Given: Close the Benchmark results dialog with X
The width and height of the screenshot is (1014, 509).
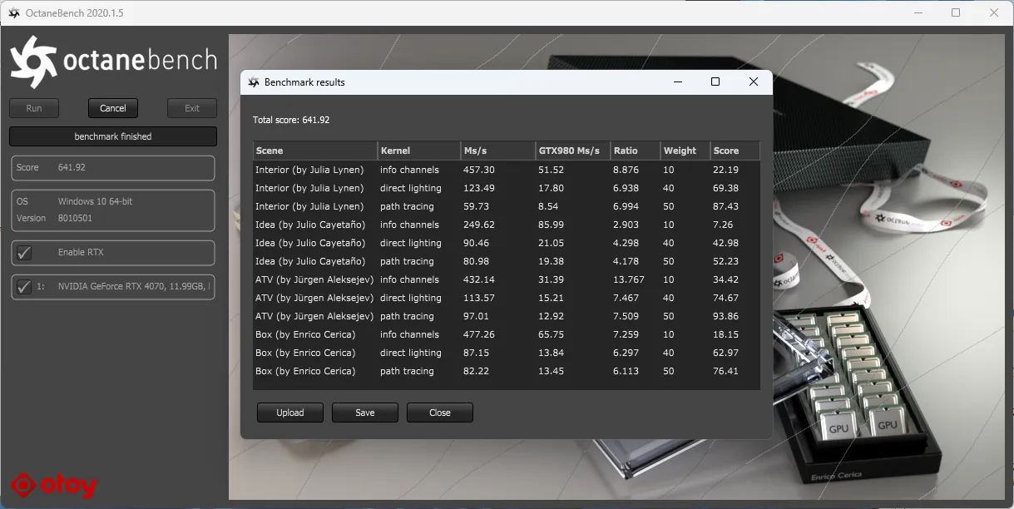Looking at the screenshot, I should (x=754, y=82).
